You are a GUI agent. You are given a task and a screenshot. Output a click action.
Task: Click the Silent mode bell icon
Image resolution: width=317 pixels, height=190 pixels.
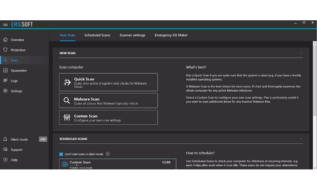point(5,139)
